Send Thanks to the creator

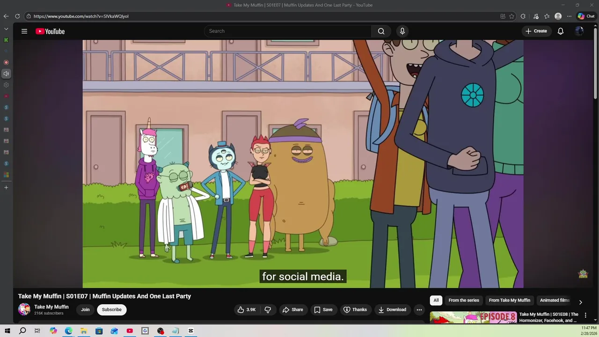tap(355, 309)
